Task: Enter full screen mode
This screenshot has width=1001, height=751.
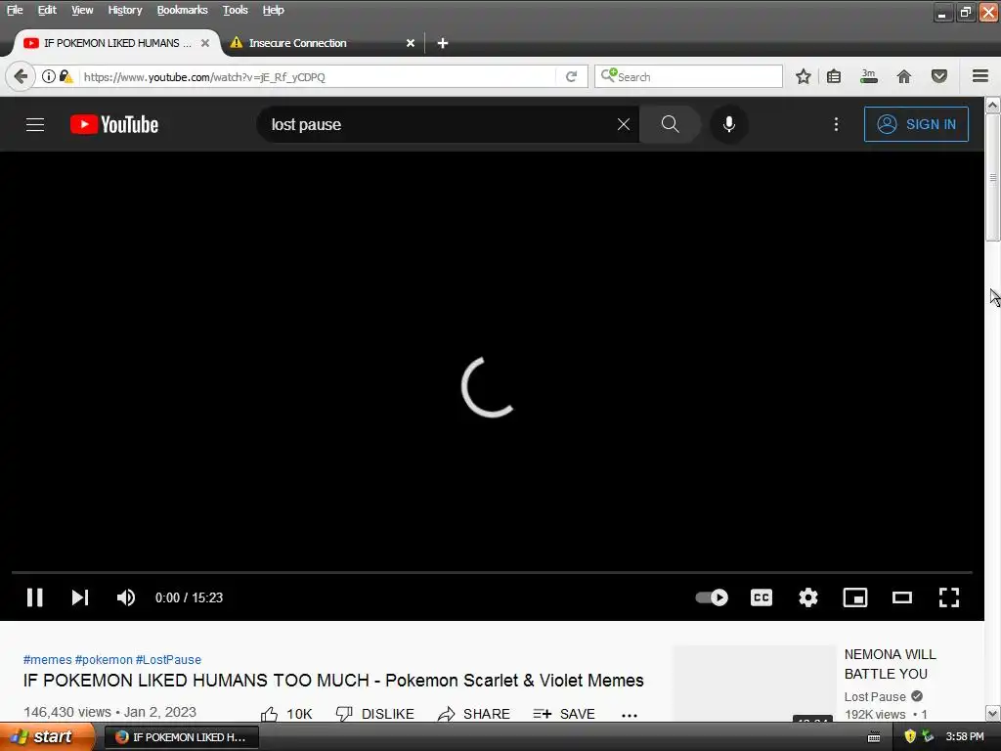Action: (949, 597)
